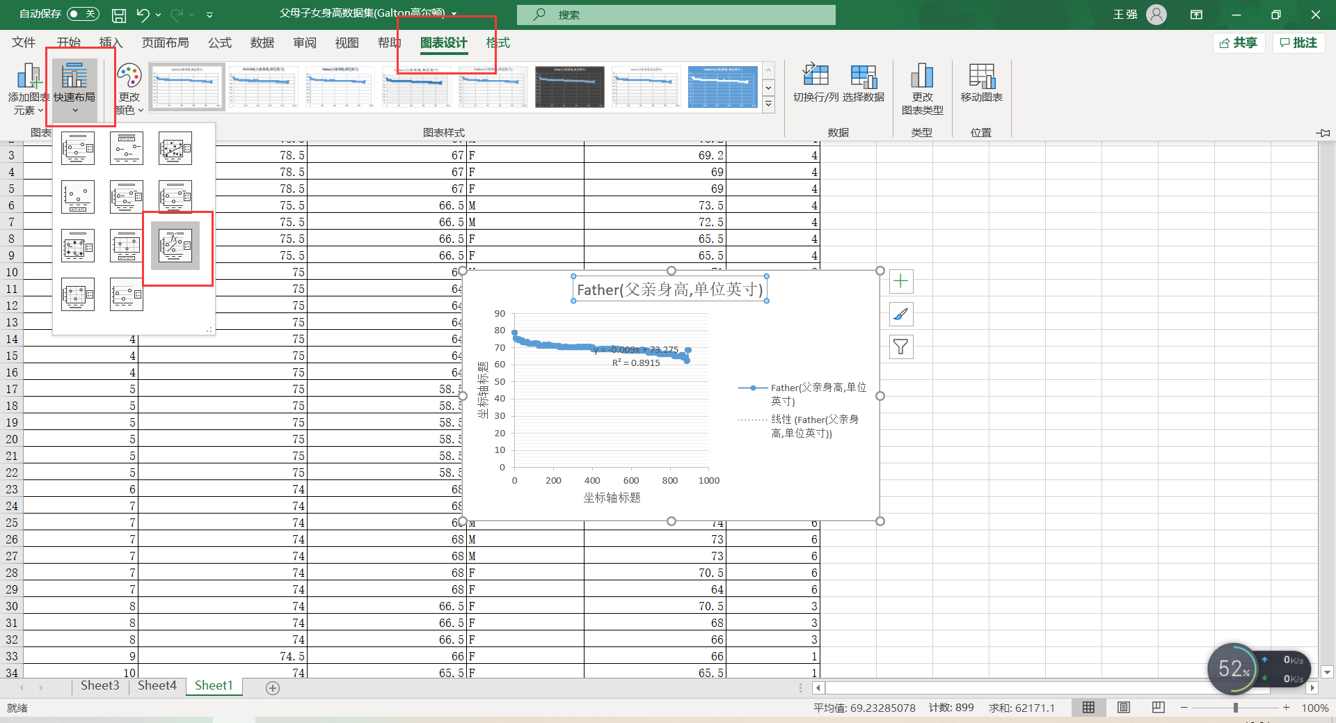The image size is (1336, 723).
Task: Switch to Page Break Preview
Action: tap(1159, 708)
